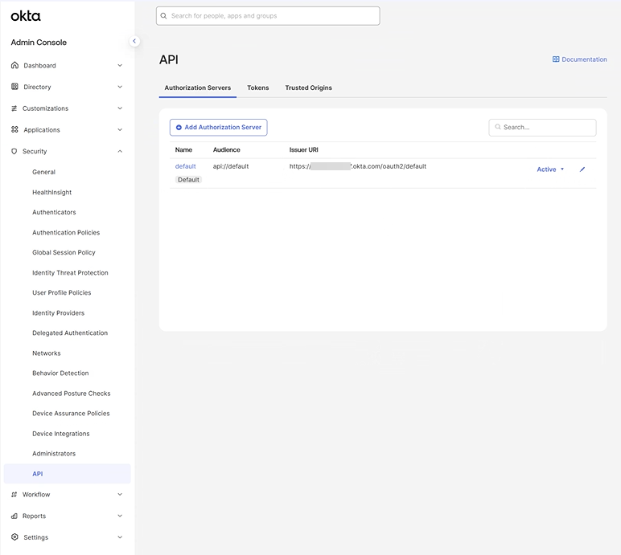This screenshot has height=555, width=621.
Task: Click the Dashboard home icon
Action: click(14, 65)
